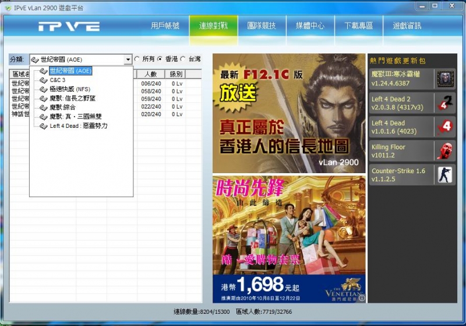
Task: Select room row with 006/240 players
Action: click(106, 84)
